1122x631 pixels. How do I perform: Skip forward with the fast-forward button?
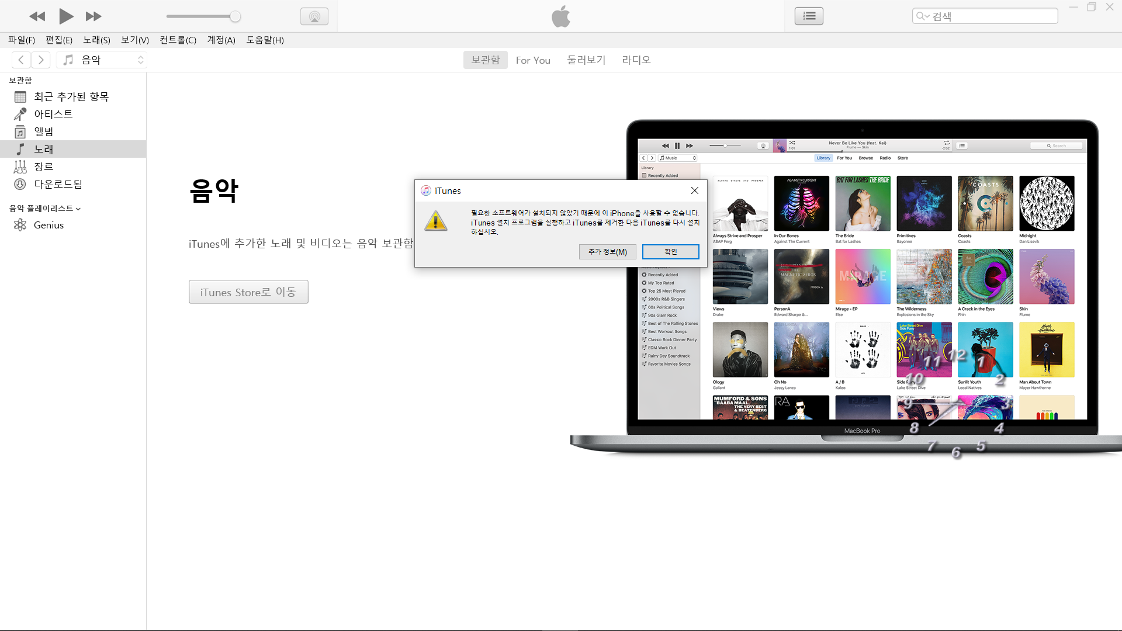coord(93,16)
